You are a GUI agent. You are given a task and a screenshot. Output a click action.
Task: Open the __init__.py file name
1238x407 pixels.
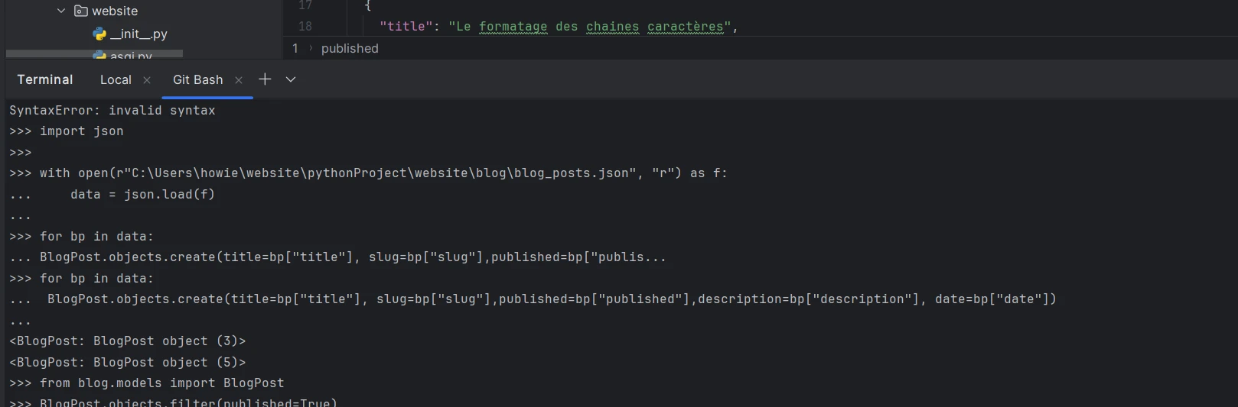coord(138,34)
